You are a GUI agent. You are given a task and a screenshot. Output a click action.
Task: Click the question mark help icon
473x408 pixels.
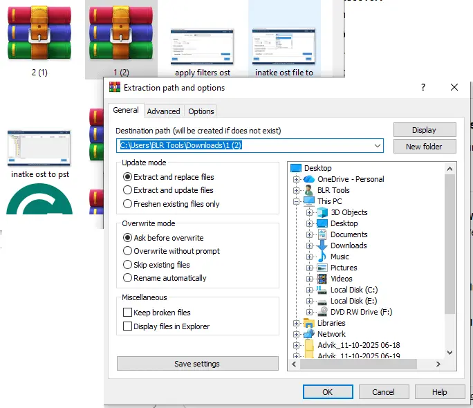click(423, 87)
